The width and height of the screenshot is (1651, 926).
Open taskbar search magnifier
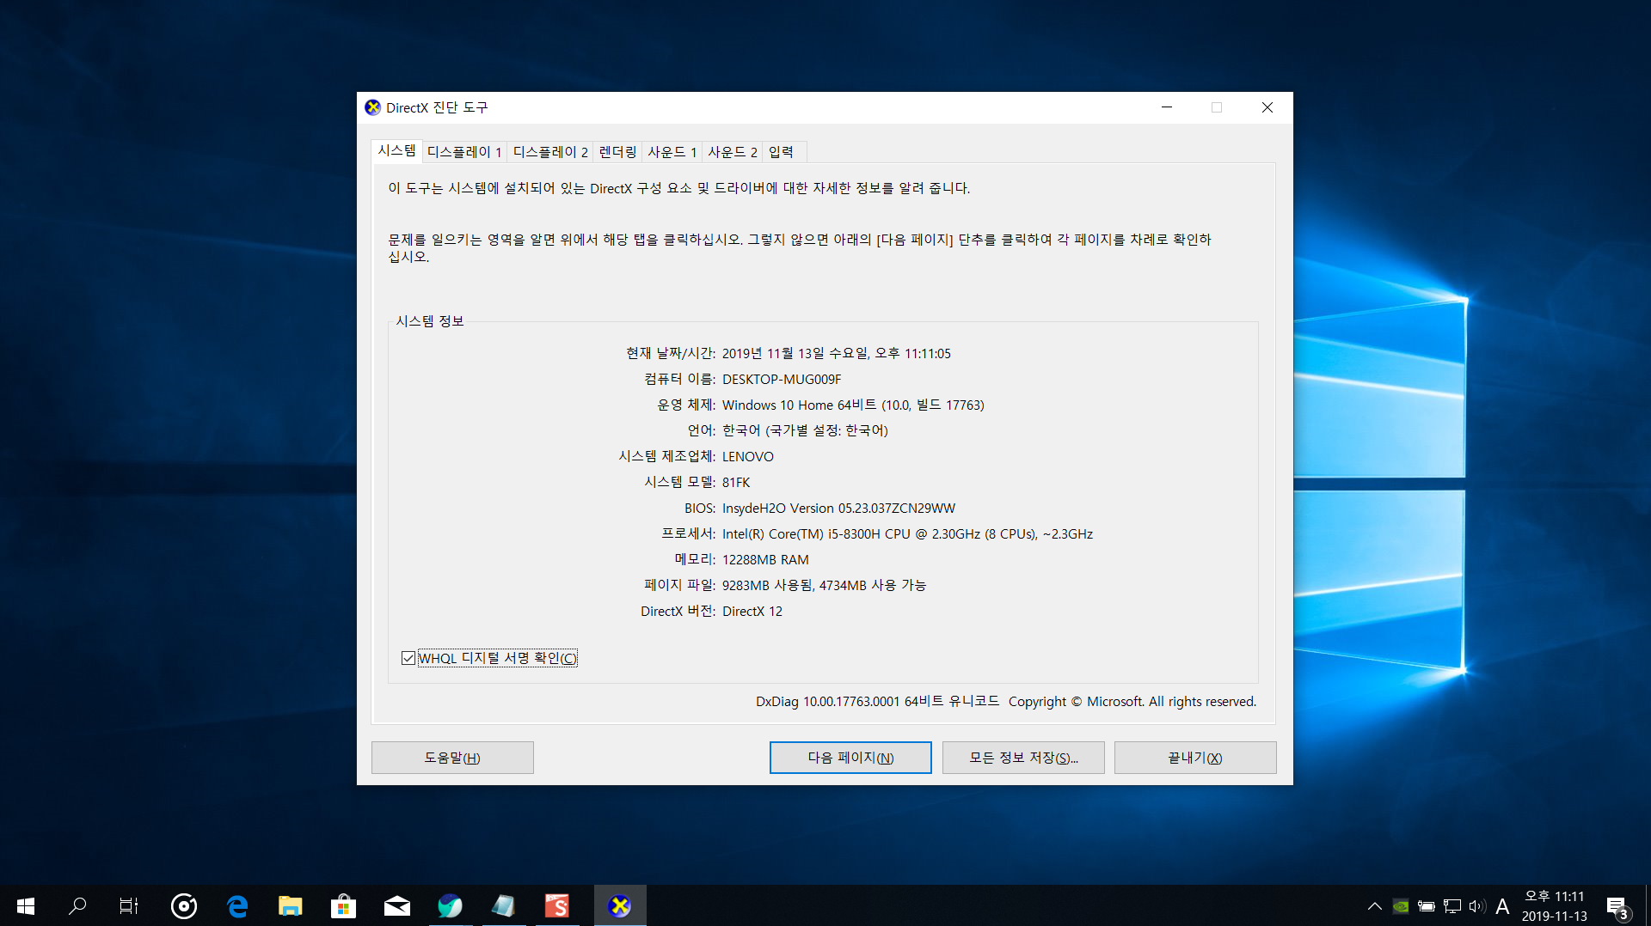coord(77,905)
